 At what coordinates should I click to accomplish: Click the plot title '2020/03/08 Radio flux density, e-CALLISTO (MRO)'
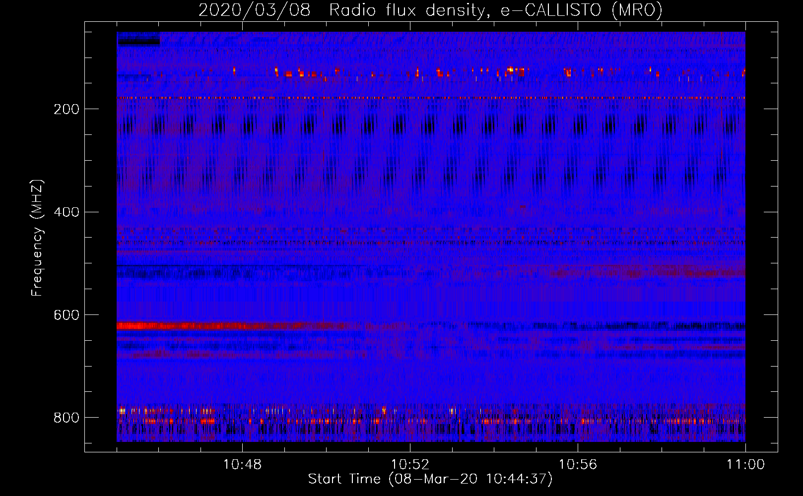pyautogui.click(x=430, y=10)
